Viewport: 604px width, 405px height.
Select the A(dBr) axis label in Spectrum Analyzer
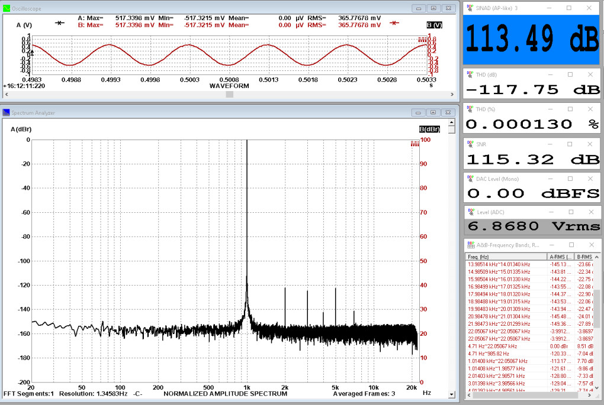(21, 129)
